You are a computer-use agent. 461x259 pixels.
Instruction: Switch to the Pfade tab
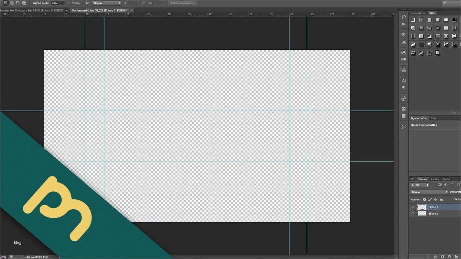pos(446,179)
